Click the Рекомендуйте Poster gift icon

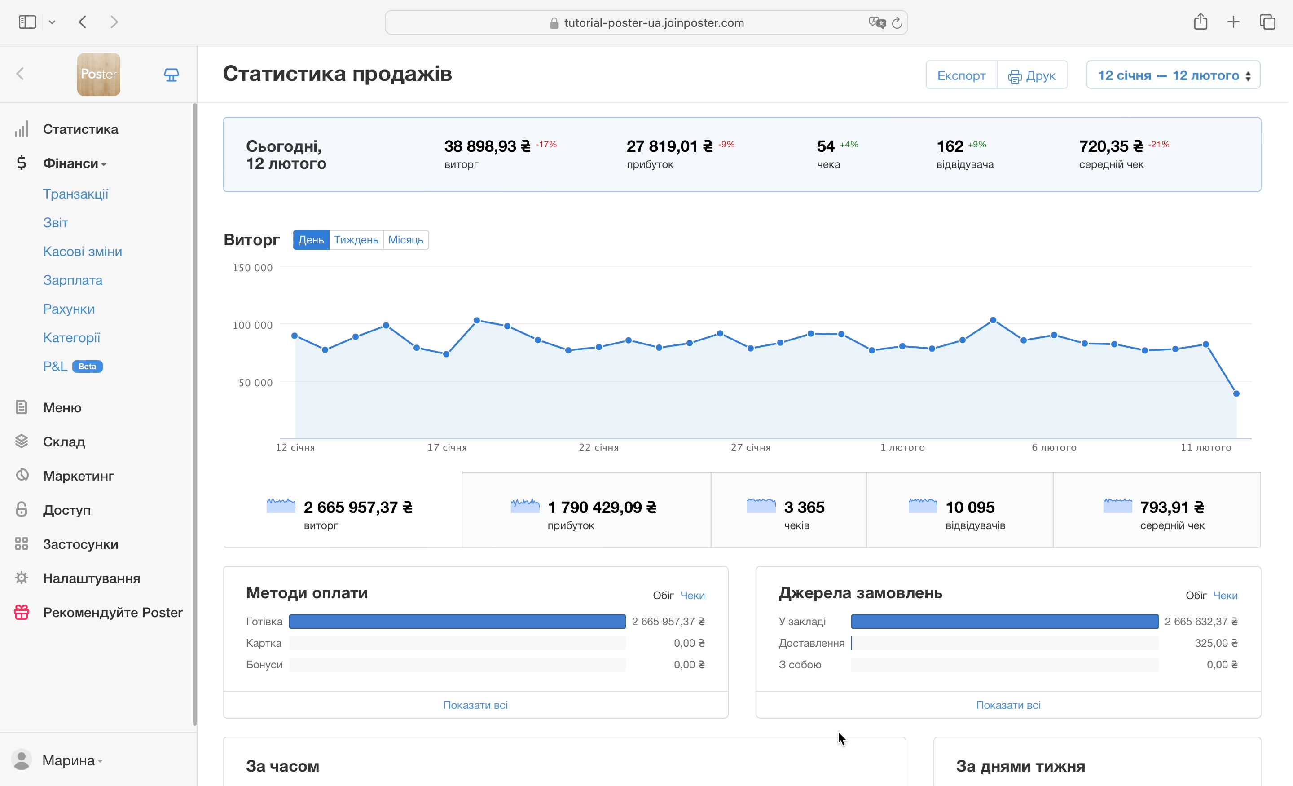tap(22, 612)
